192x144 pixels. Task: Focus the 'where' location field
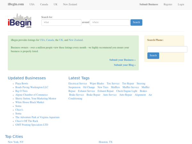click(x=110, y=22)
